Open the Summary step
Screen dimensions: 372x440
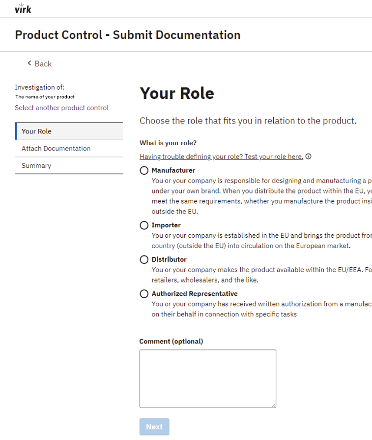pyautogui.click(x=36, y=166)
